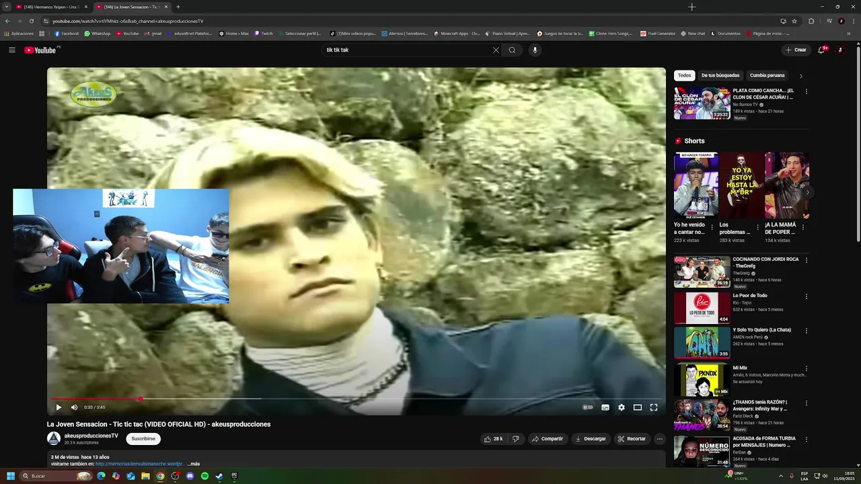Viewport: 861px width, 484px height.
Task: Open options for Mi Mix playlist
Action: 807,369
